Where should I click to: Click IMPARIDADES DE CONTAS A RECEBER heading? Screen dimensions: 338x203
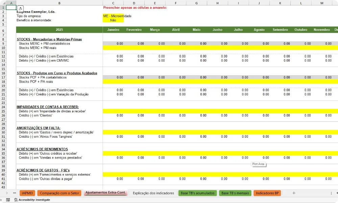(48, 107)
